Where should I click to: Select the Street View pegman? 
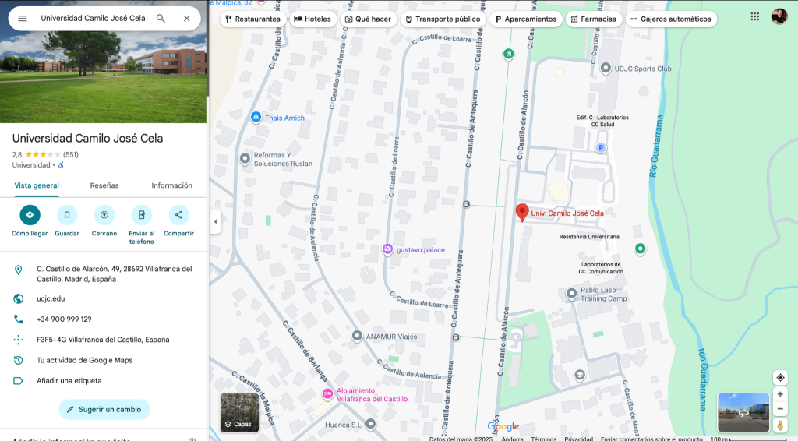click(x=780, y=425)
